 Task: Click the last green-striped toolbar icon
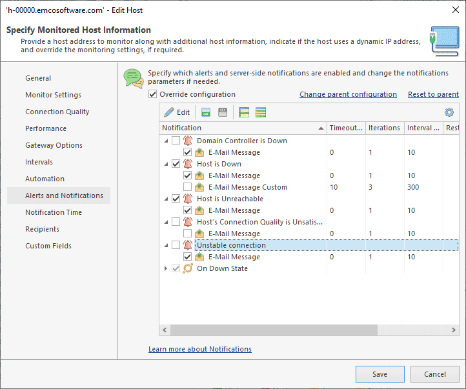coord(261,112)
